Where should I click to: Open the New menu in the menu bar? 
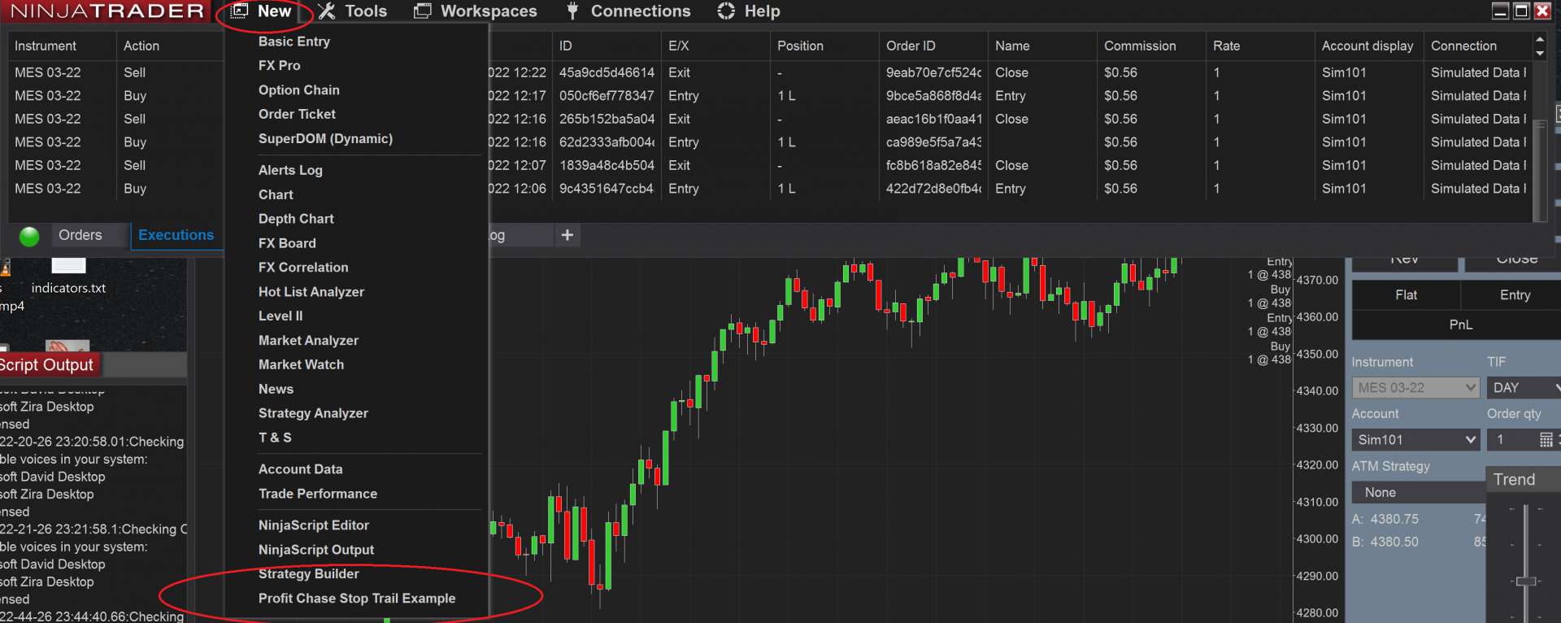pyautogui.click(x=262, y=11)
